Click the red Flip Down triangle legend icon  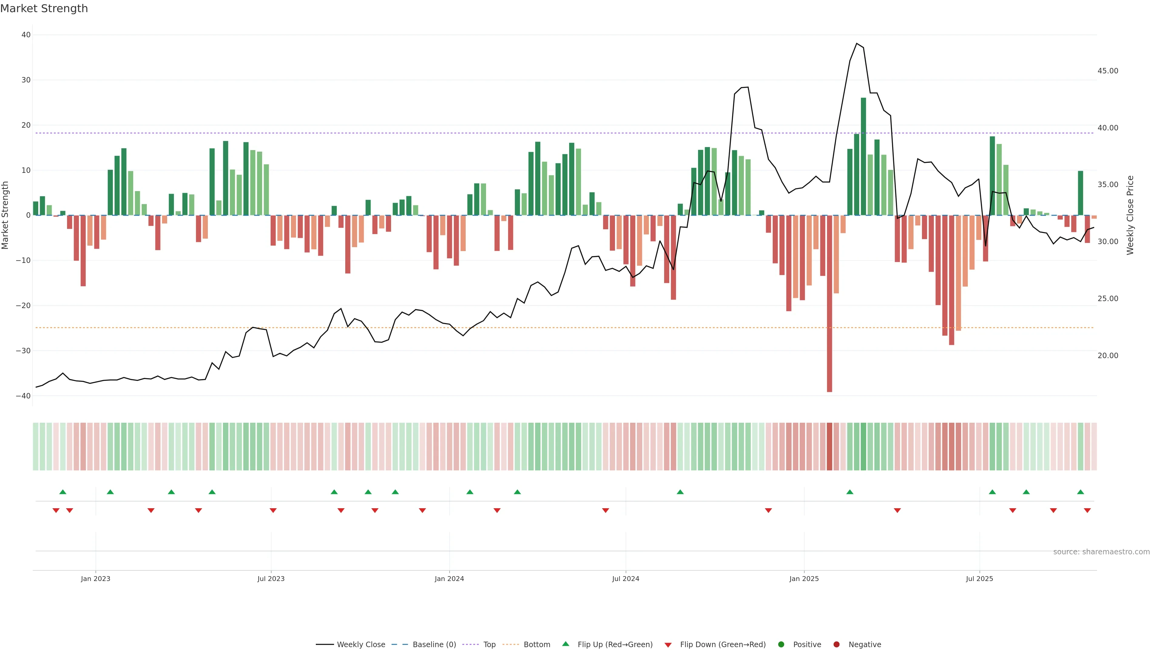[x=668, y=645]
